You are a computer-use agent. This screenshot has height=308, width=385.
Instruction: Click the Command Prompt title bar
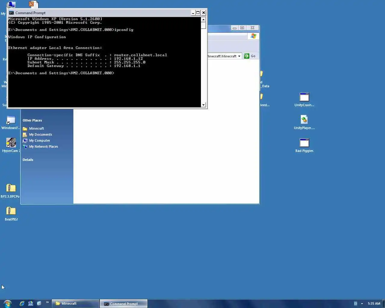(102, 13)
